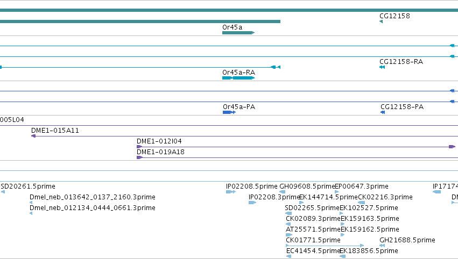Click the CG12158-PA label
This screenshot has height=259, width=458.
(x=402, y=107)
